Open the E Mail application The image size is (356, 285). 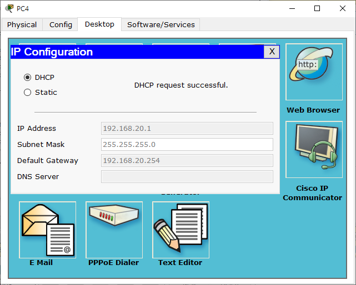[47, 230]
